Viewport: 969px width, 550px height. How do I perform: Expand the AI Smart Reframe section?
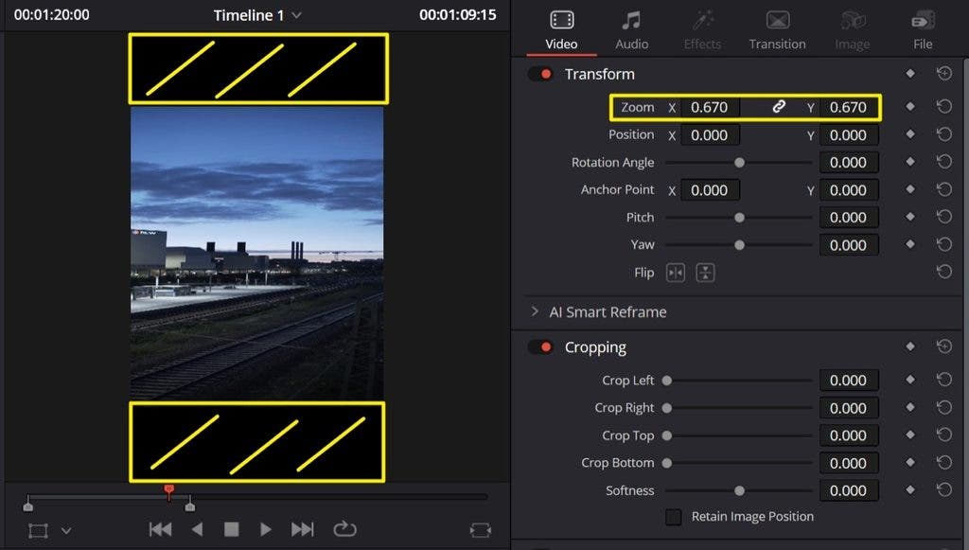pyautogui.click(x=535, y=311)
